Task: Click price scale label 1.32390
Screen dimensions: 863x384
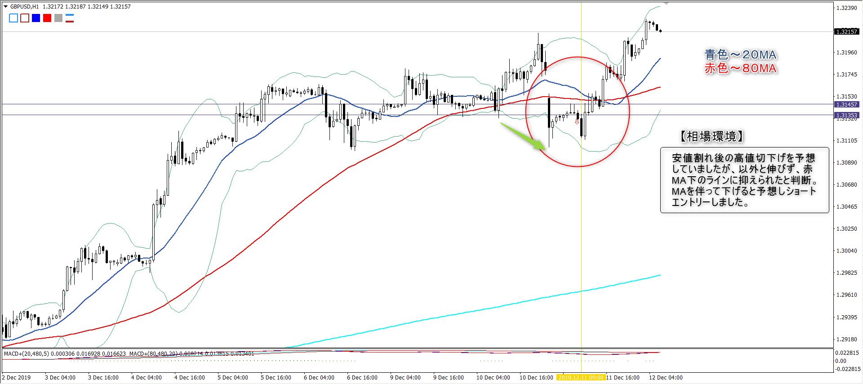Action: click(846, 8)
